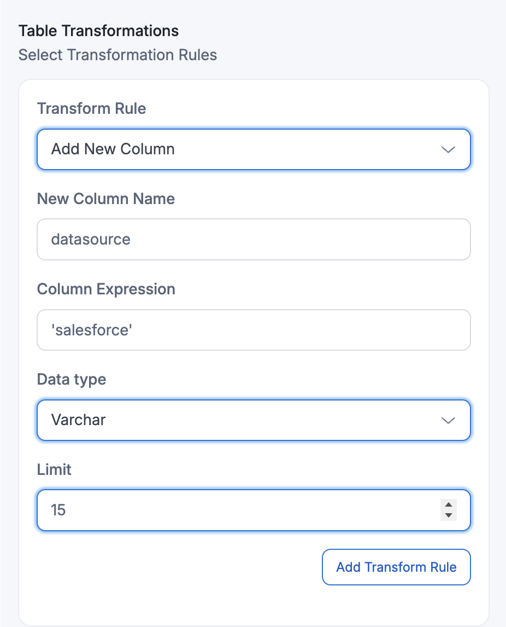Image resolution: width=506 pixels, height=627 pixels.
Task: Click the "Select Transformation Rules" subtitle
Action: [117, 55]
